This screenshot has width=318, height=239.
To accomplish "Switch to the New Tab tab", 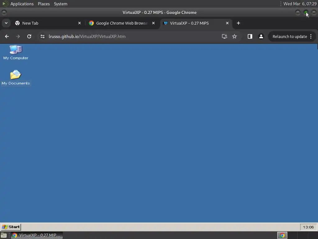I will [x=48, y=23].
